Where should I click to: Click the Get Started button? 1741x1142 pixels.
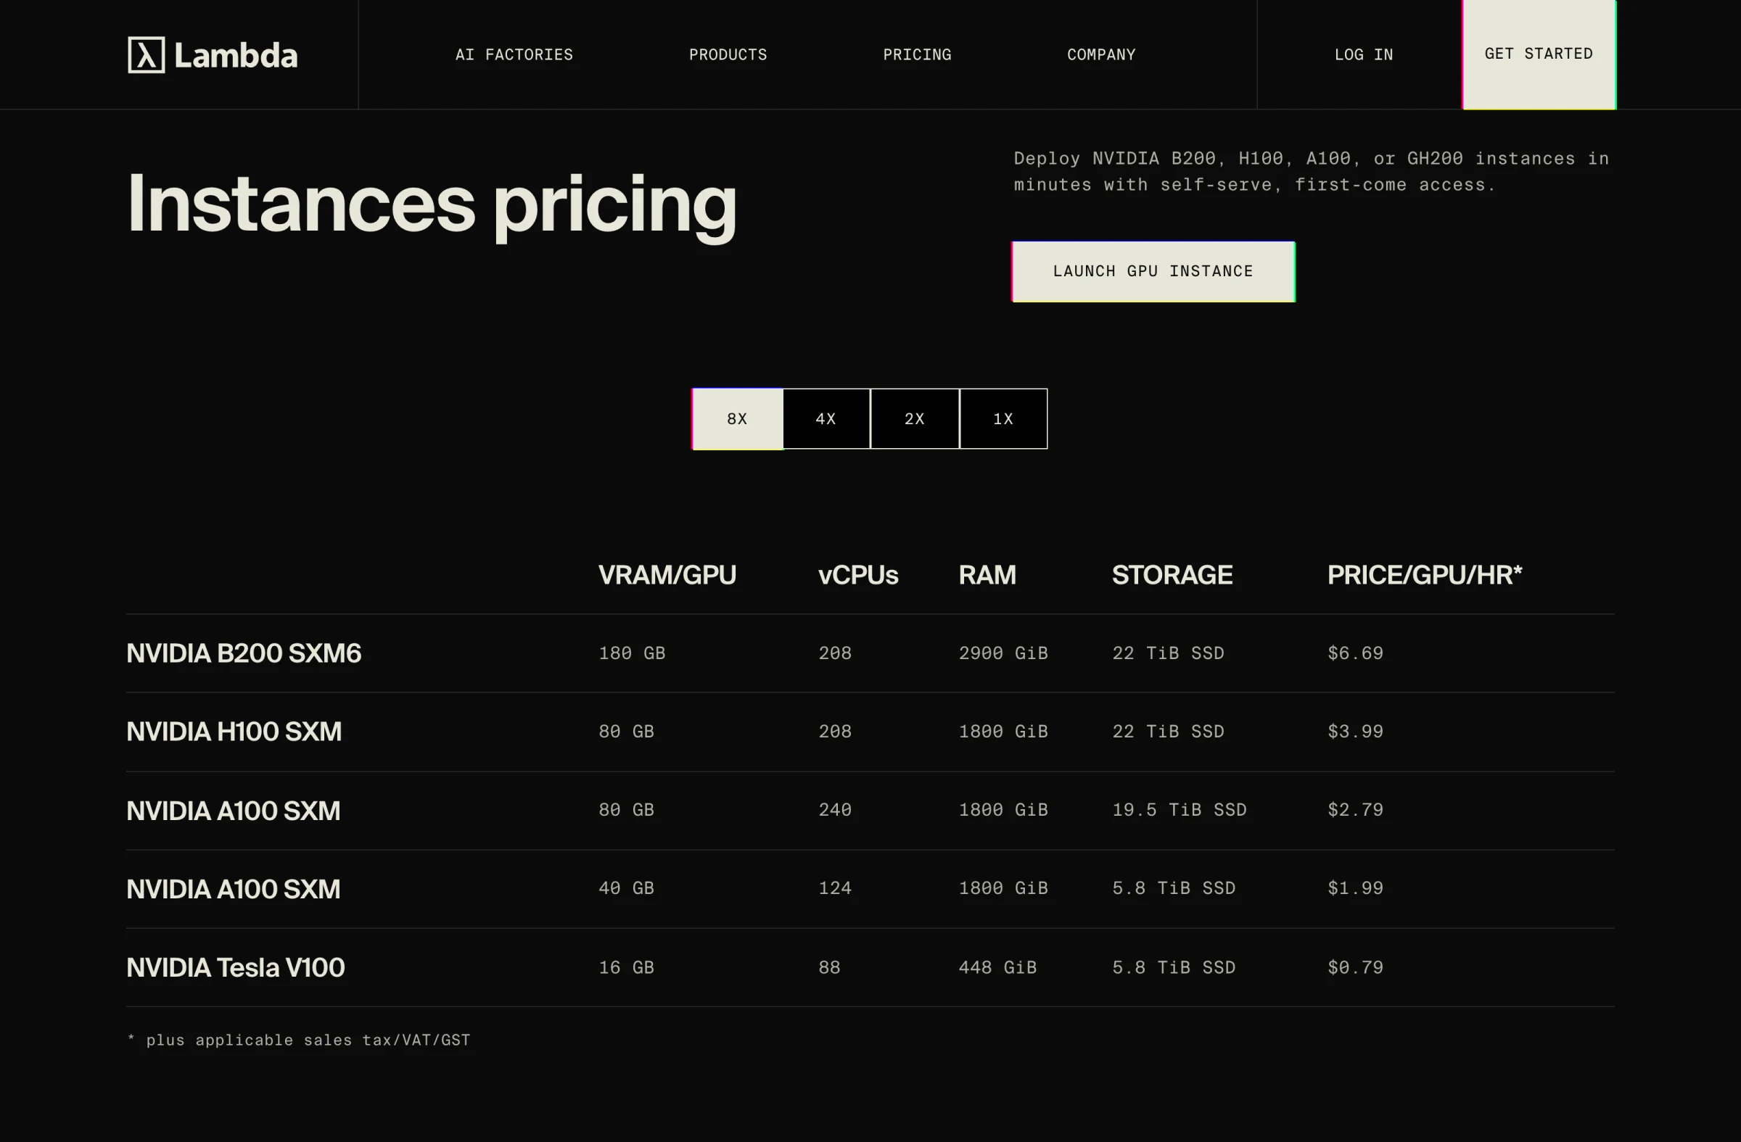(1539, 54)
